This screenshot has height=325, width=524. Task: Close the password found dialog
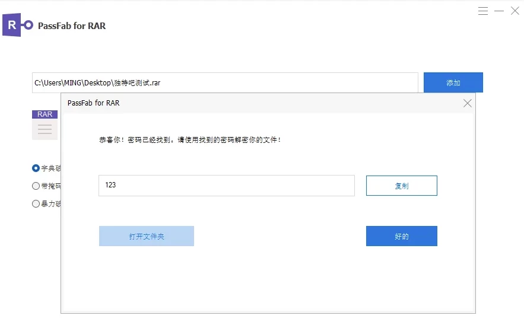tap(468, 103)
